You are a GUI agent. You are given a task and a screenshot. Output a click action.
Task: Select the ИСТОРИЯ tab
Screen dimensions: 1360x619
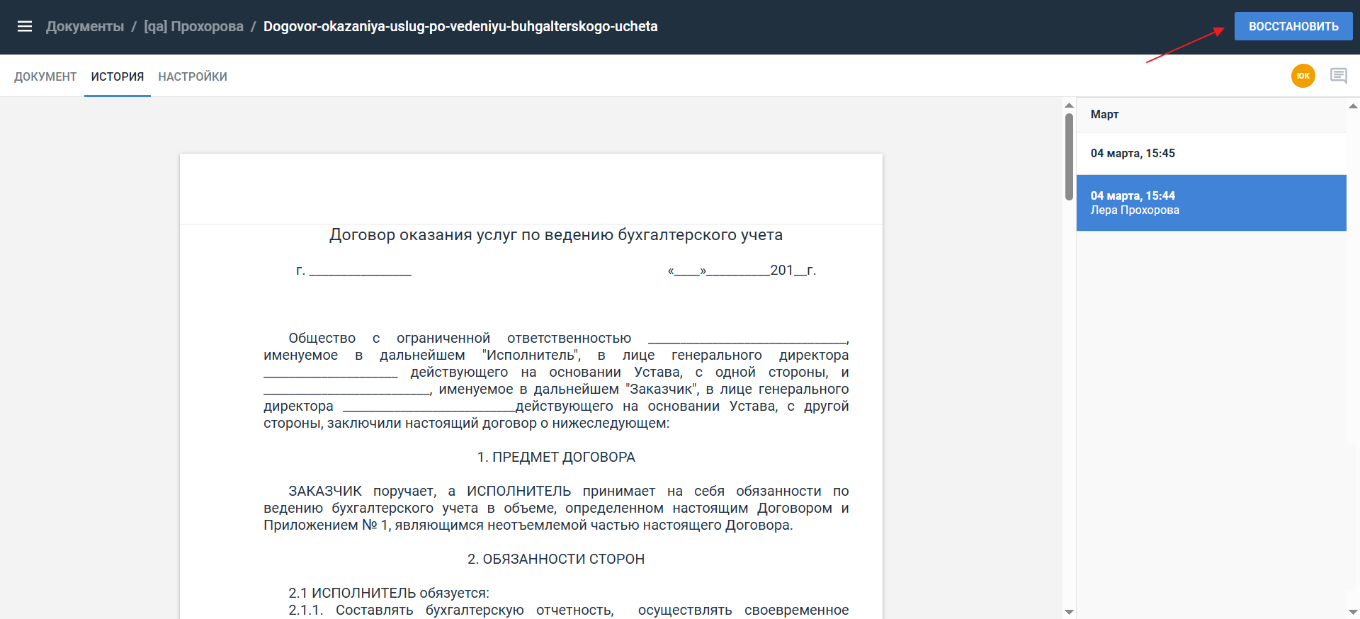pos(118,76)
